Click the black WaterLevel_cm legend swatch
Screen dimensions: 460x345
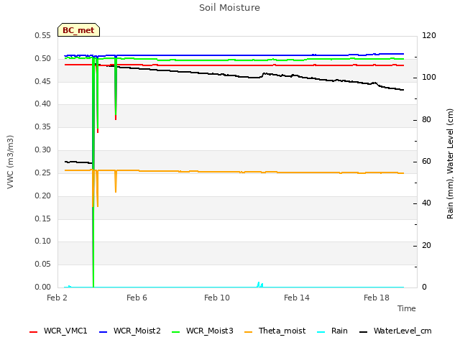click(364, 332)
